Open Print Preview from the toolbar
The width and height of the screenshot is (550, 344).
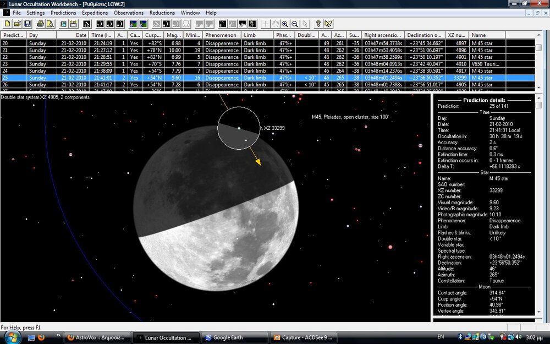click(x=50, y=24)
